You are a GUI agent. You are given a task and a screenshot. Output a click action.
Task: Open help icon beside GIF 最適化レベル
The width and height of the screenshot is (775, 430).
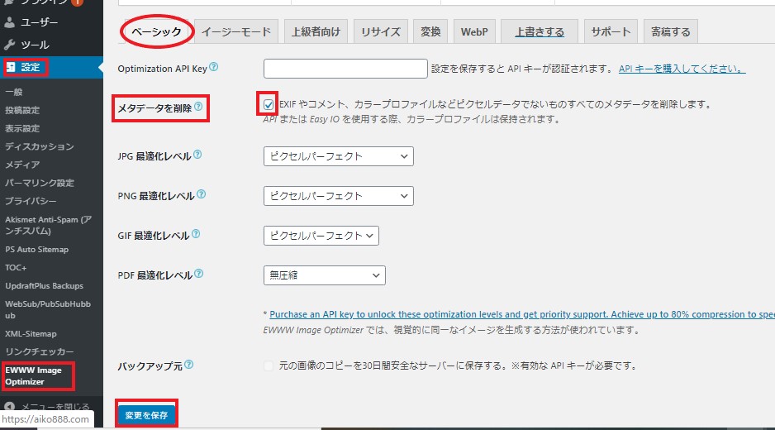point(196,233)
